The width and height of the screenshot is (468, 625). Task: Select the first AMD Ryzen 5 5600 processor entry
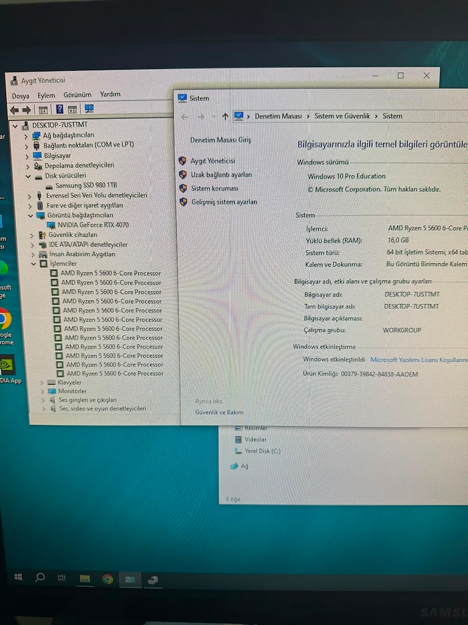pyautogui.click(x=111, y=273)
